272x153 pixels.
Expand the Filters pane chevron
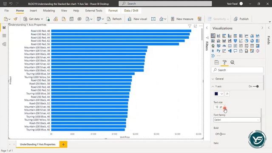207,28
